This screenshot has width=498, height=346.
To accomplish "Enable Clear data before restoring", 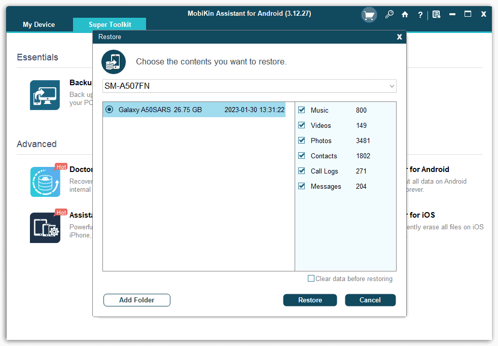I will 311,279.
